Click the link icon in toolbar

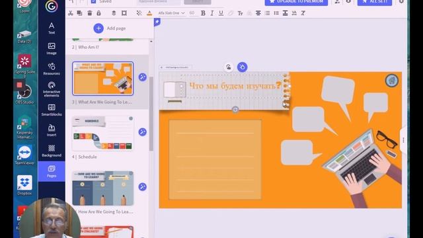pyautogui.click(x=231, y=13)
